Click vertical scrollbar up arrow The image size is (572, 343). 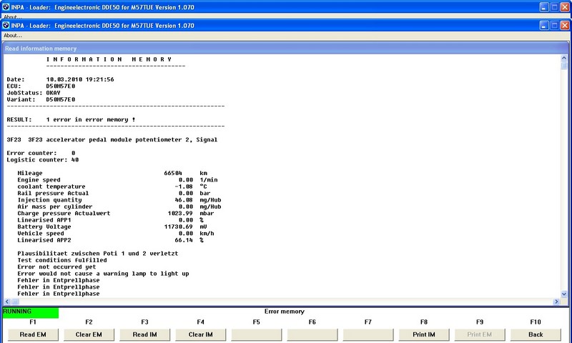[564, 58]
